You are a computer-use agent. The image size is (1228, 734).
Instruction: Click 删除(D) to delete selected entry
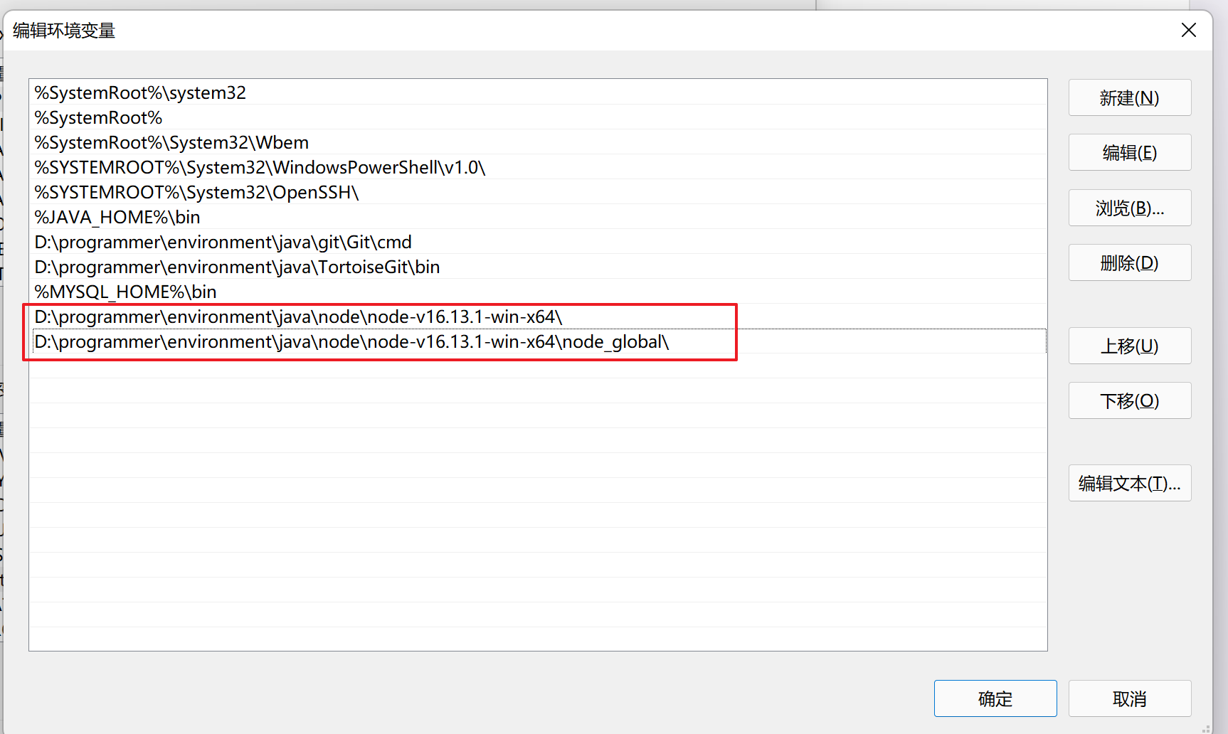click(x=1129, y=262)
